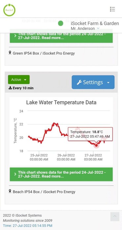Open the iSocket logo home link
The width and height of the screenshot is (122, 230).
(9, 10)
